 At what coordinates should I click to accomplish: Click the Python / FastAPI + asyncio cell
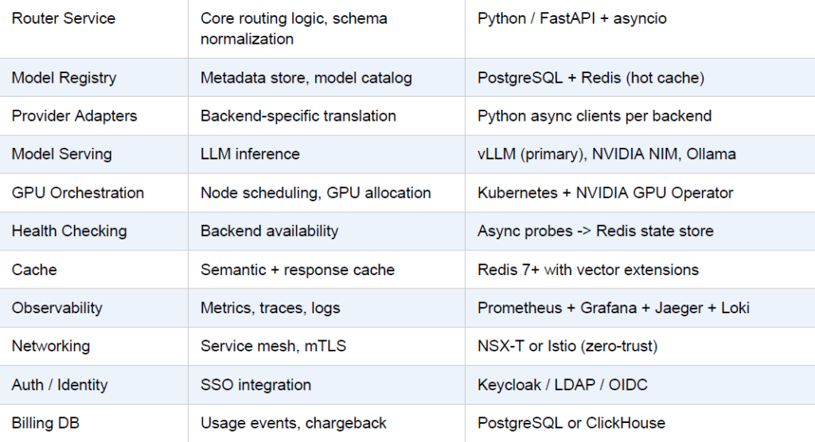571,18
